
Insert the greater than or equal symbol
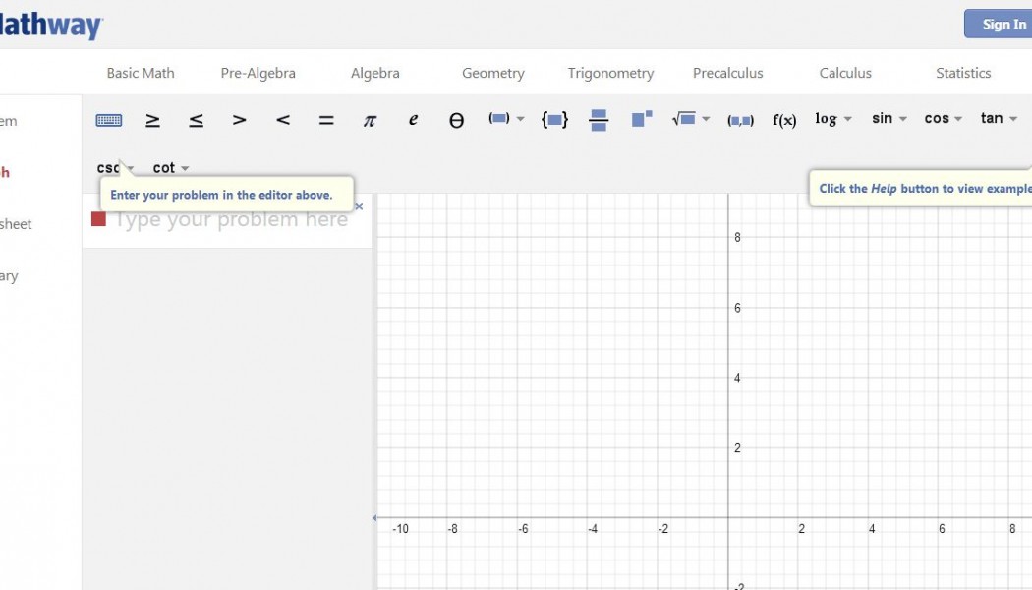point(152,120)
